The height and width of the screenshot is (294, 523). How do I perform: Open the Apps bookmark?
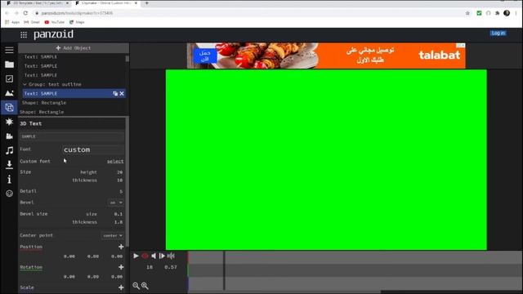click(12, 22)
